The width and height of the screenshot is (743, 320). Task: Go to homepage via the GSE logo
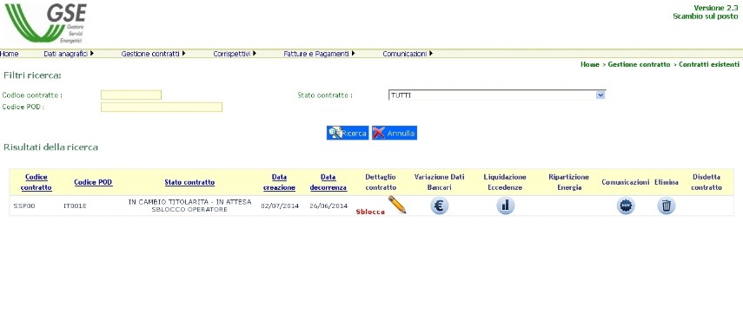[45, 23]
